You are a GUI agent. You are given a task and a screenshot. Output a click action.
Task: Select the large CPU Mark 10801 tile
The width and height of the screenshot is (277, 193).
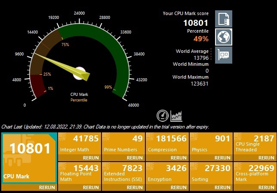click(29, 158)
